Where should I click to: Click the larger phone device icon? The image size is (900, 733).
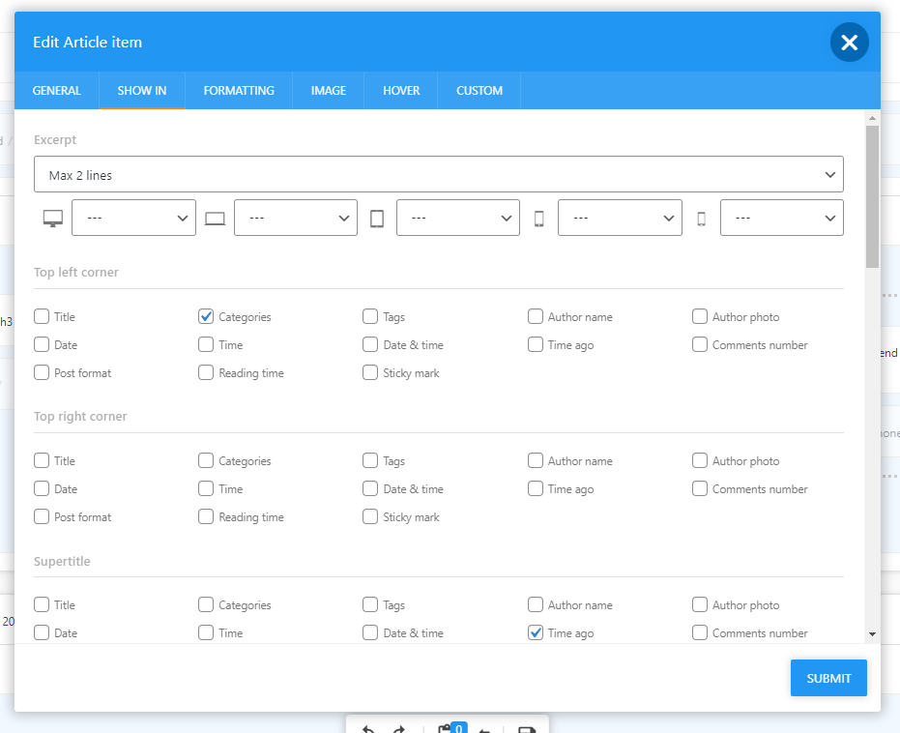[x=539, y=219]
